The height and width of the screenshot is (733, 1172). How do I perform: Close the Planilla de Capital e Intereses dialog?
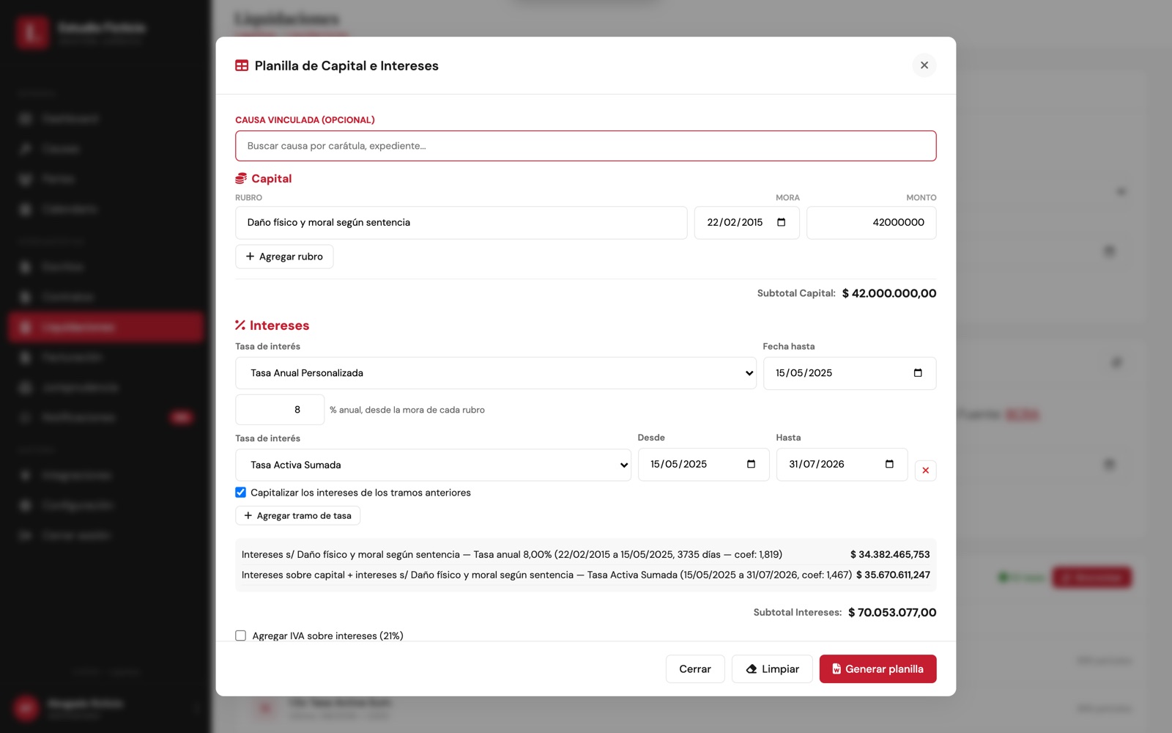pos(924,65)
